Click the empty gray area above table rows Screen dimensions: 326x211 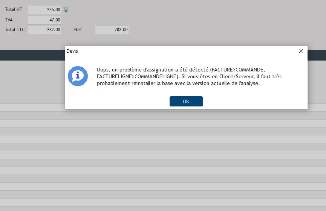click(x=32, y=81)
